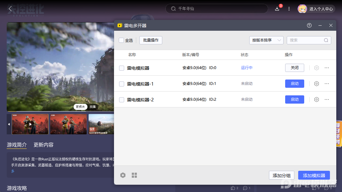The image size is (342, 192).
Task: Check the box for 雷电模拟器-1
Action: click(x=122, y=84)
